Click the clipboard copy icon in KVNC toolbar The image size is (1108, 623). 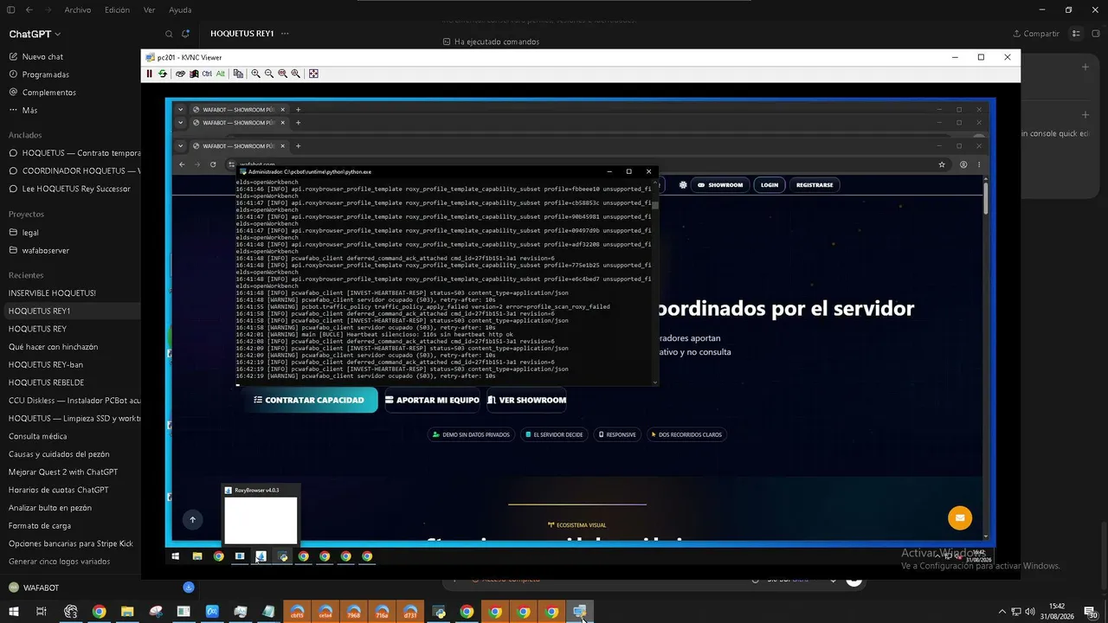click(238, 74)
